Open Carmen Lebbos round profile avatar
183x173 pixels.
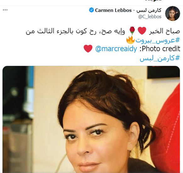173,14
